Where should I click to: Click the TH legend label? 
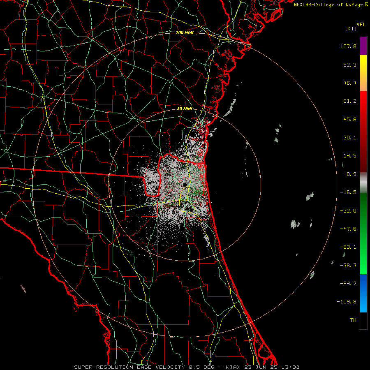(x=353, y=320)
